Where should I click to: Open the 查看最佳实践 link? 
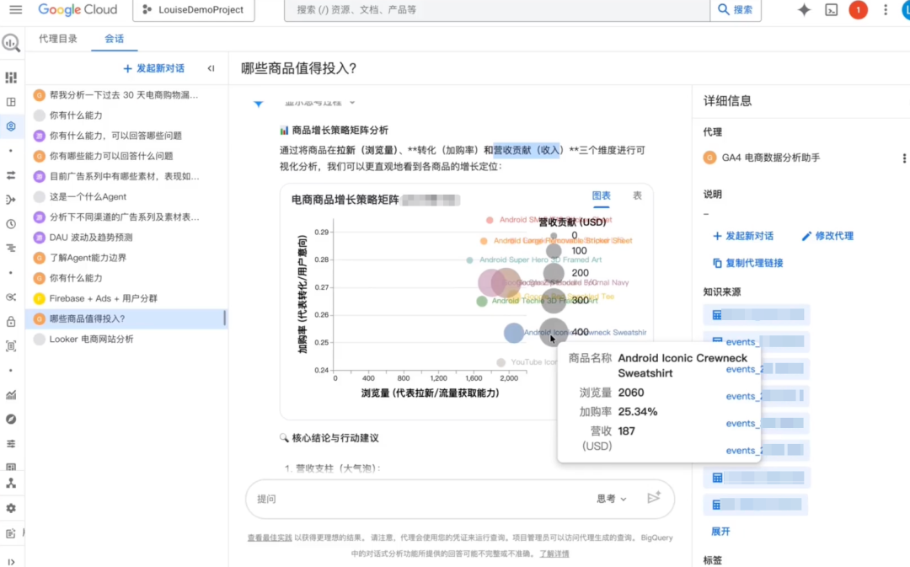click(270, 538)
